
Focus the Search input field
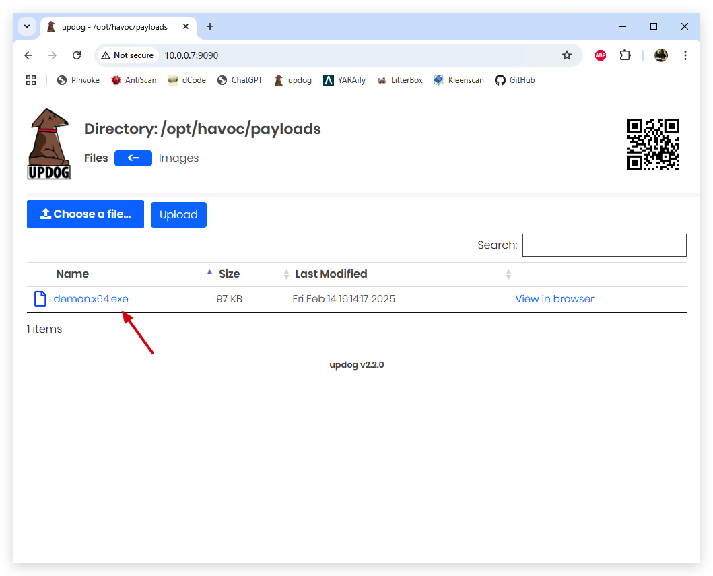[605, 245]
